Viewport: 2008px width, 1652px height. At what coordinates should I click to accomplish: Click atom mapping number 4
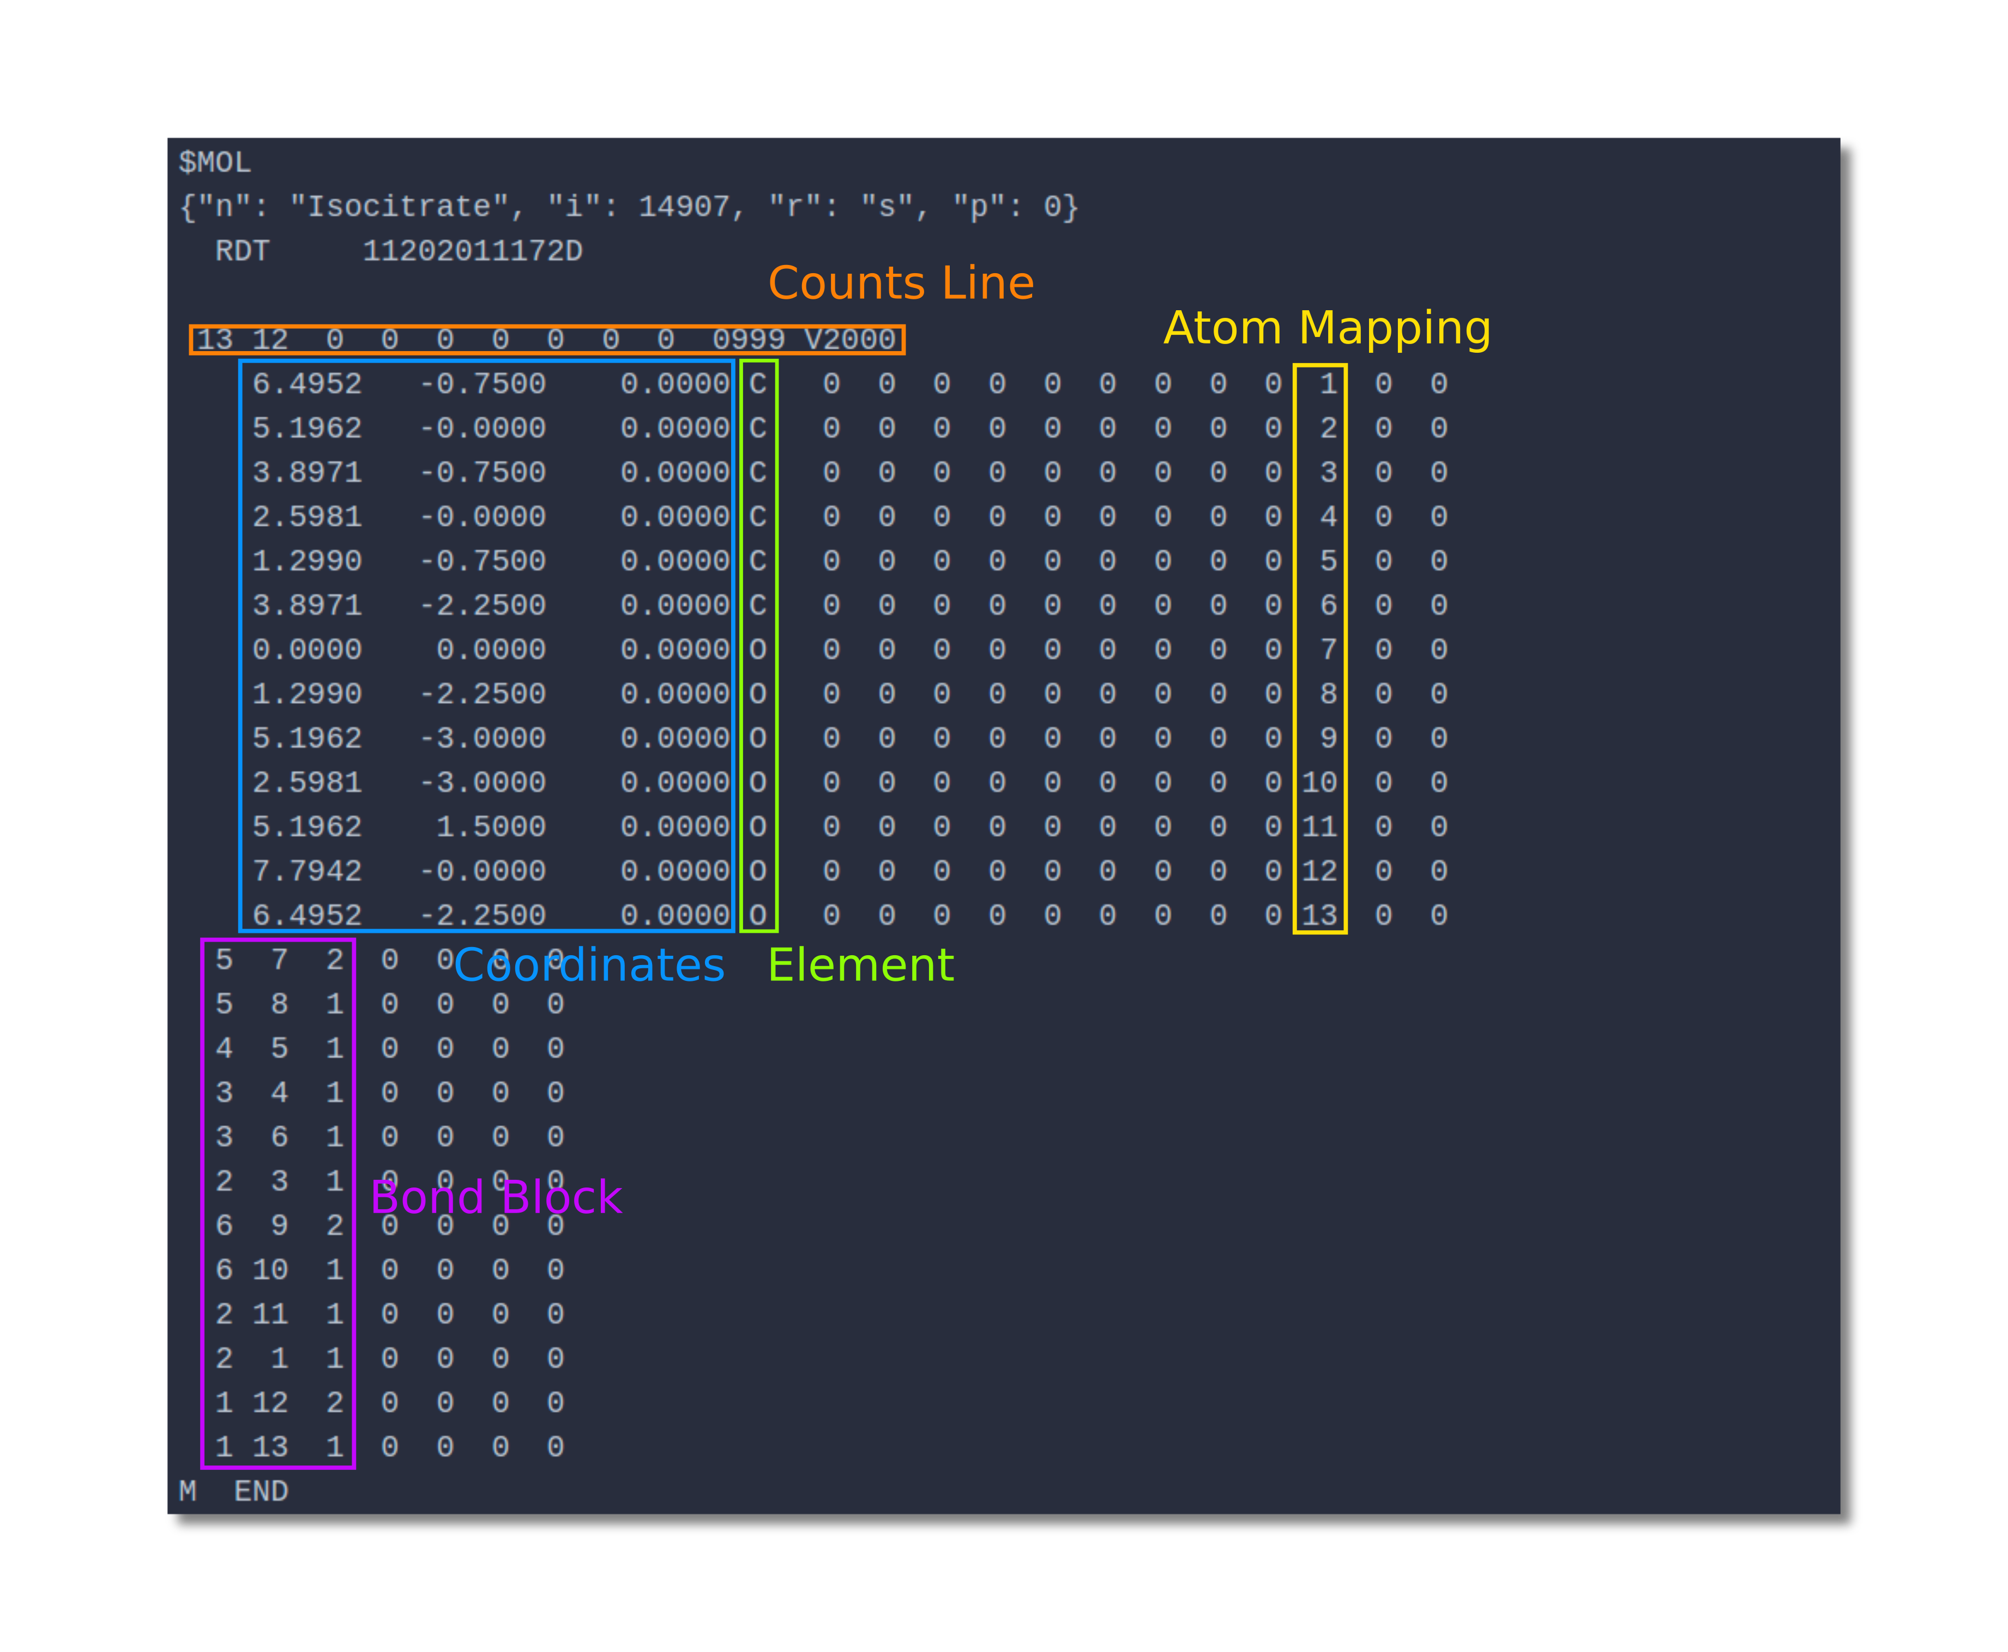(x=1329, y=517)
